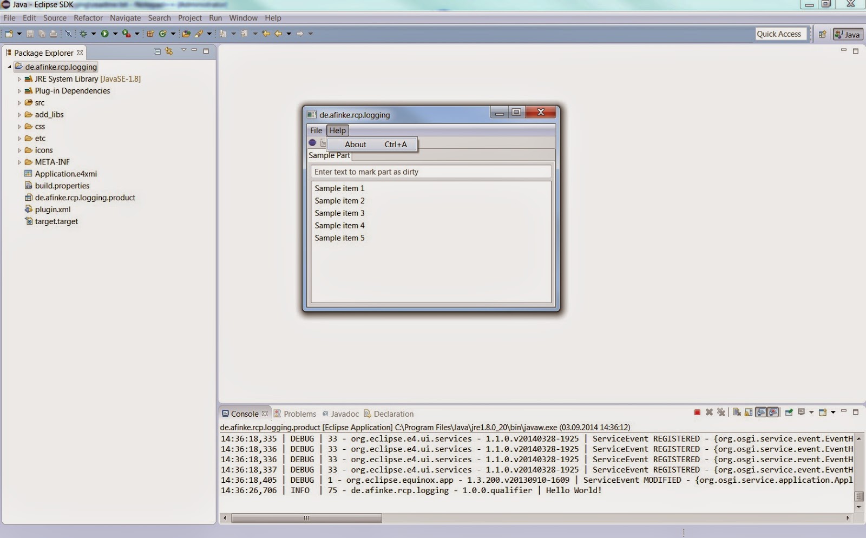The image size is (866, 538).
Task: Toggle Link with Editor in Package Explorer
Action: (169, 51)
